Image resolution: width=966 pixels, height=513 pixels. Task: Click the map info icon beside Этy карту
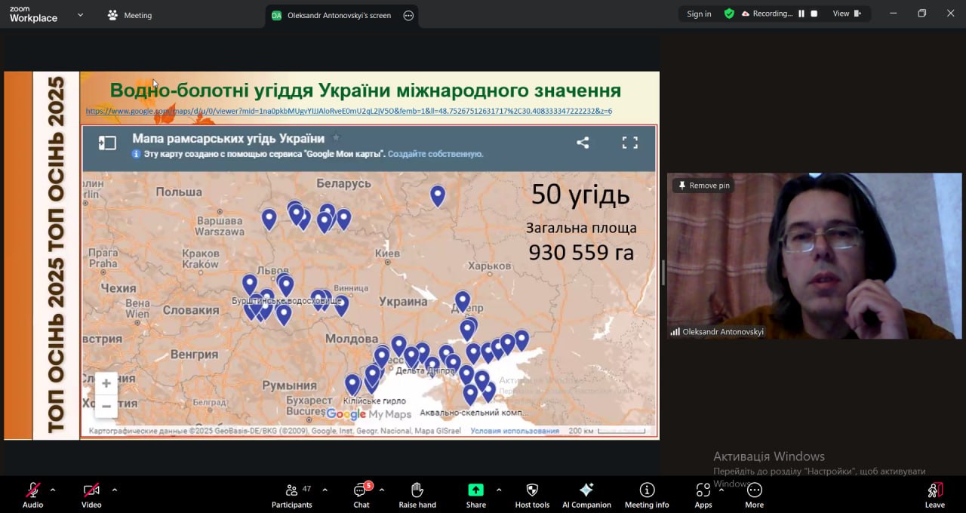[x=137, y=154]
